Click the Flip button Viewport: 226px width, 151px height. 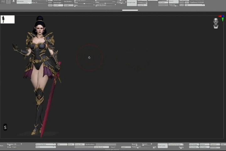click(x=62, y=144)
